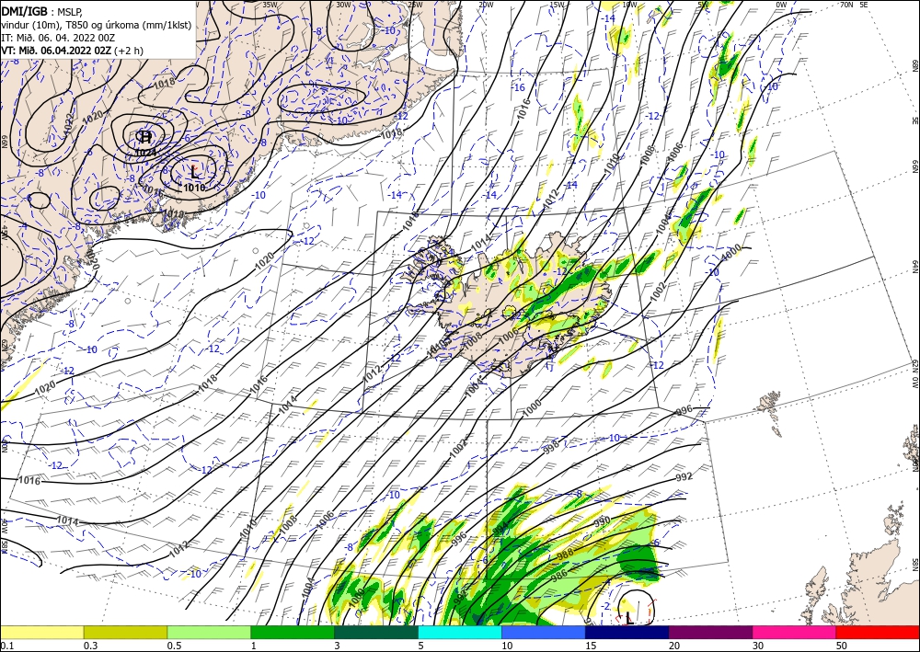Screen dimensions: 920x652
Task: Click the 'IT: Mið. 06. 04. 2022 00Z' line
Action: click(58, 38)
